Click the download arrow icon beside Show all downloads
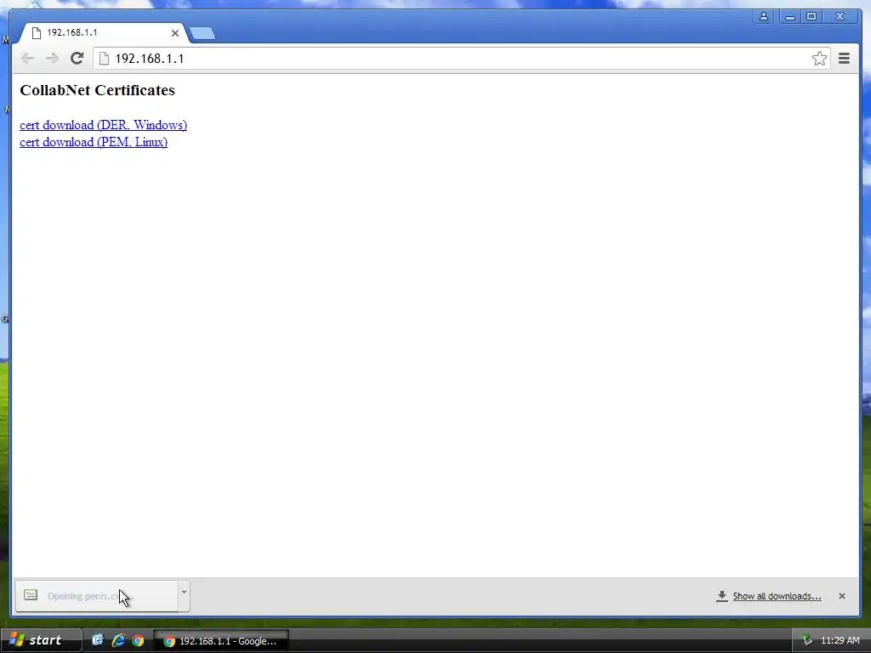This screenshot has width=871, height=653. tap(721, 596)
